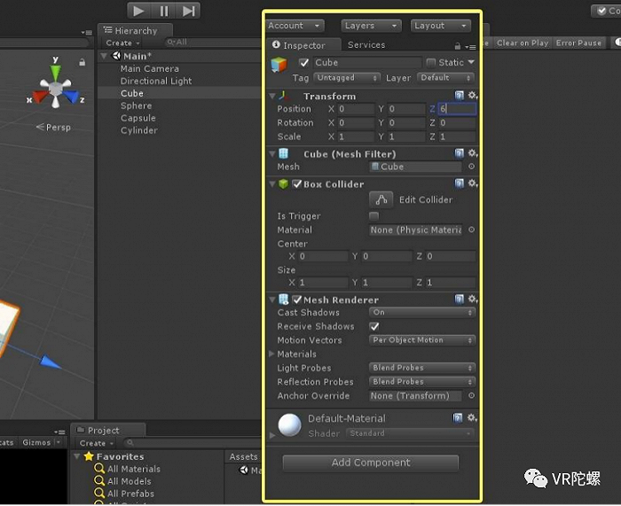Start Play mode with the Play button
The height and width of the screenshot is (506, 621).
(138, 11)
